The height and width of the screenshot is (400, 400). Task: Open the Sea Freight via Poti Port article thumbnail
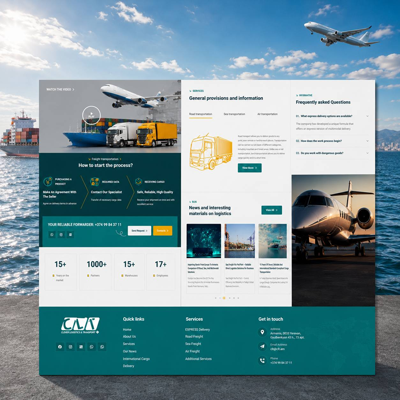[240, 241]
